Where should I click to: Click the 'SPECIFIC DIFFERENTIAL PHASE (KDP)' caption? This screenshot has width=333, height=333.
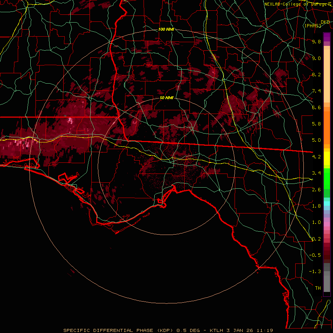coord(119,330)
